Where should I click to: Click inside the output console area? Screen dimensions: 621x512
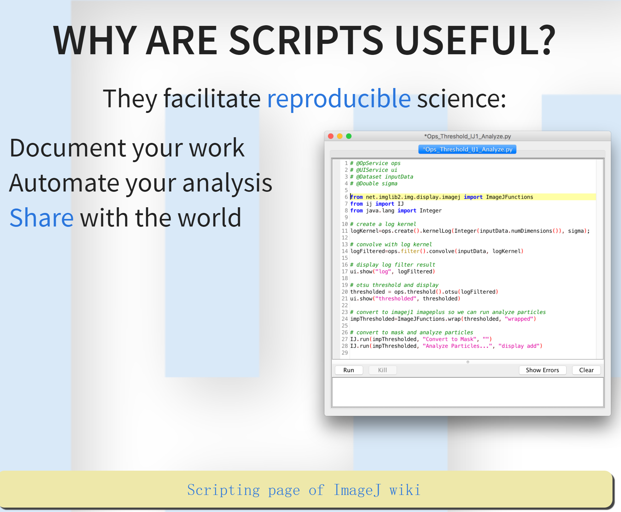point(468,392)
